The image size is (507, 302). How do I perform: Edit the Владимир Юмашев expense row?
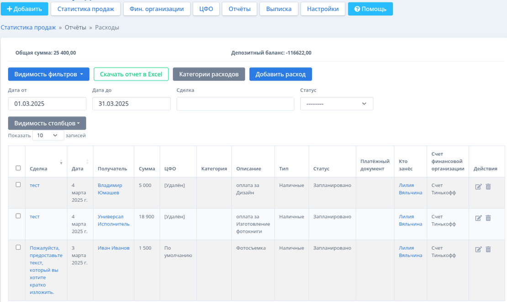[478, 187]
